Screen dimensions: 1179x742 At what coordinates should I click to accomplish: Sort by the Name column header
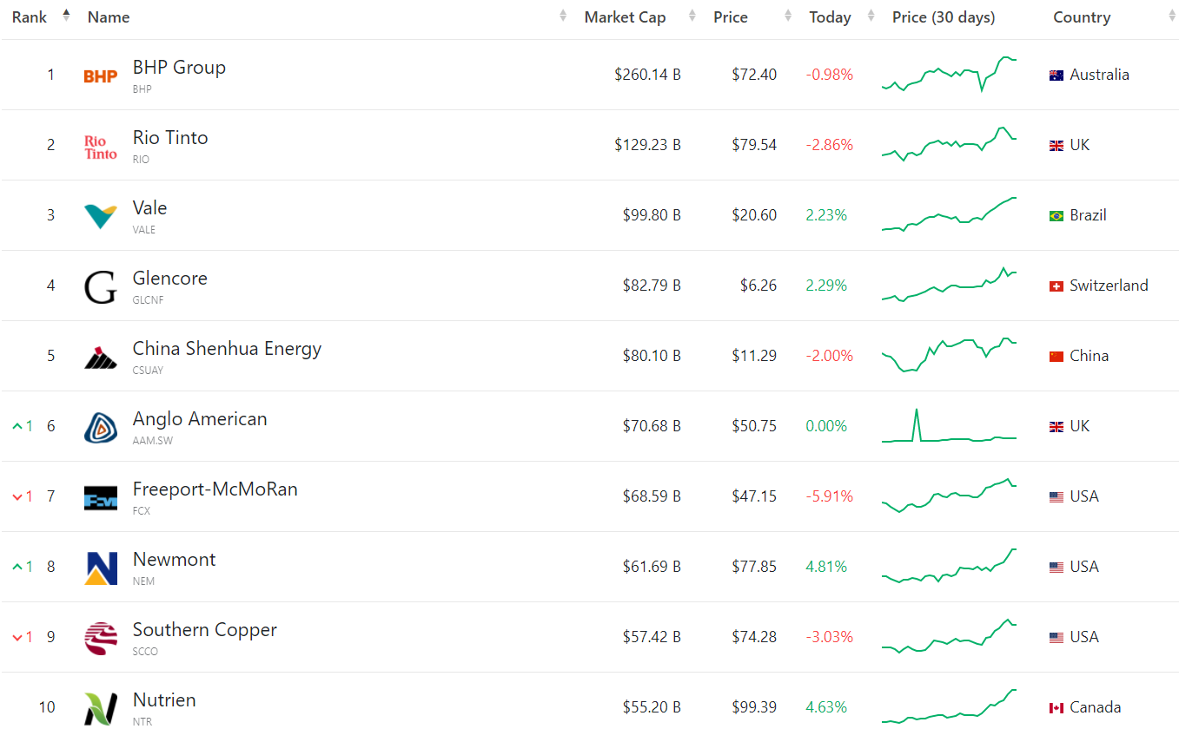109,17
